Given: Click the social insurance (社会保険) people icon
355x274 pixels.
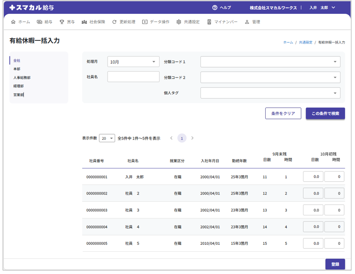Looking at the screenshot, I should [84, 22].
